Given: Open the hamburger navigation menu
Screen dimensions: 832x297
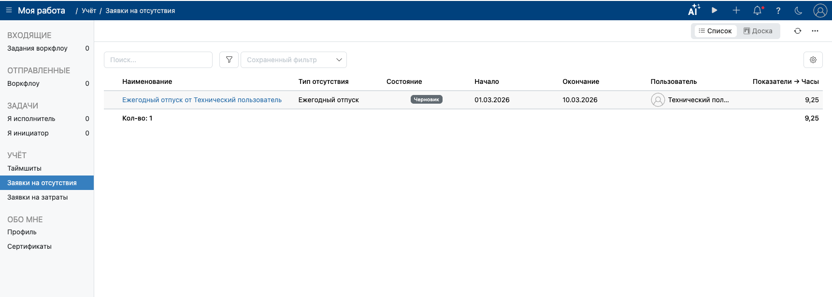Looking at the screenshot, I should tap(9, 10).
